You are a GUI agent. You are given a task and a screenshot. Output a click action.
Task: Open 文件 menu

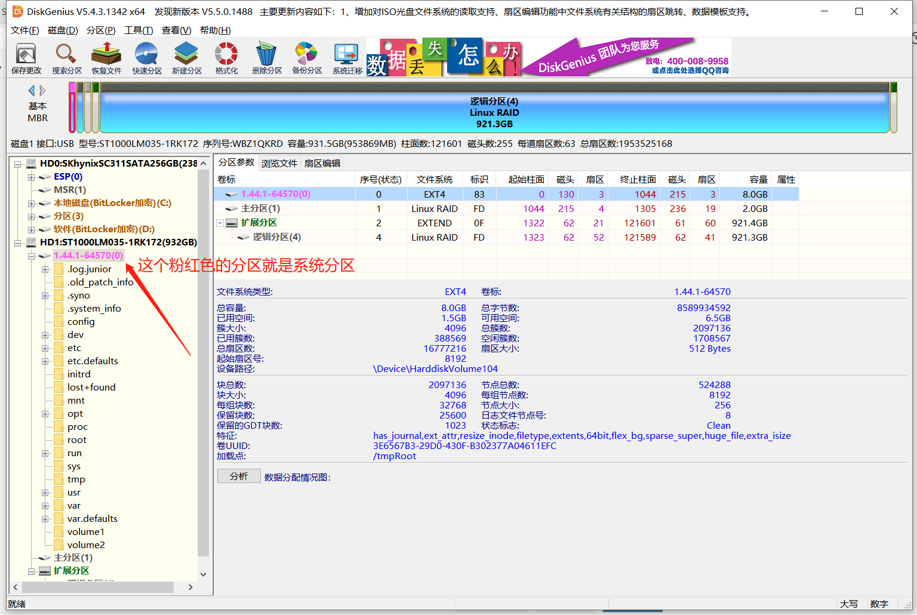click(25, 30)
